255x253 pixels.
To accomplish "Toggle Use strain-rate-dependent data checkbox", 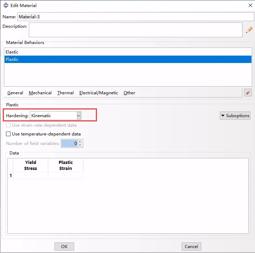I will tap(8, 125).
